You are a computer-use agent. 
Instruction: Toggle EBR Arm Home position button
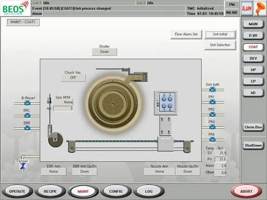[54, 172]
